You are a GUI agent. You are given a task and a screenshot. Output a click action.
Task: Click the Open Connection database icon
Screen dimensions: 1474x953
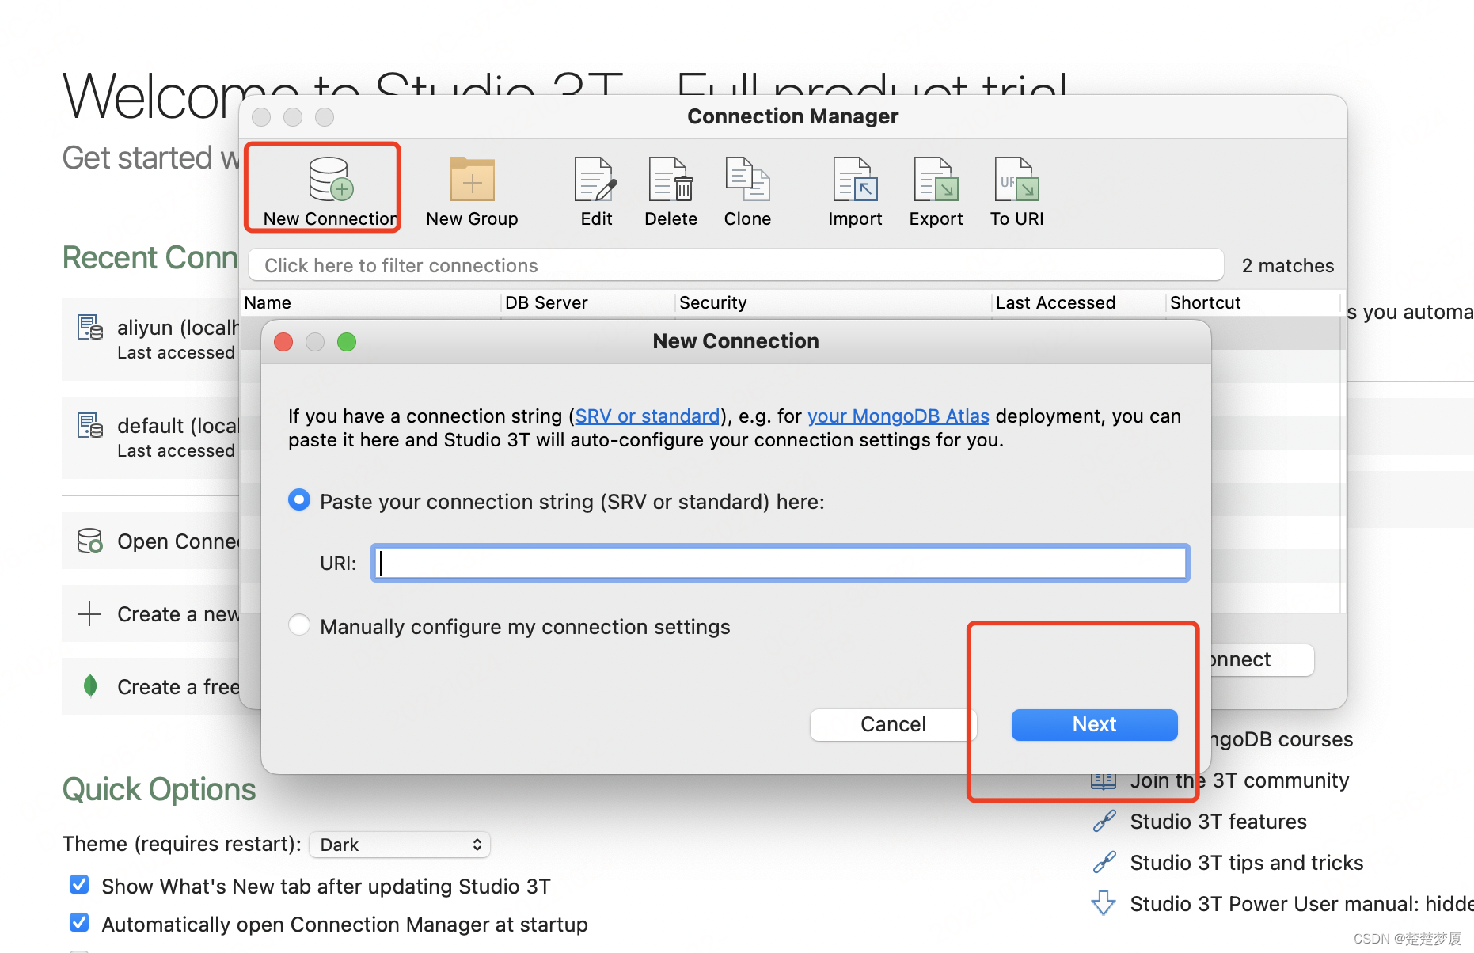coord(90,541)
